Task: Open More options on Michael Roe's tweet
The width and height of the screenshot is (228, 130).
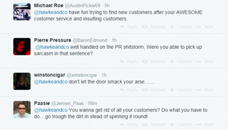Action: pos(205,27)
